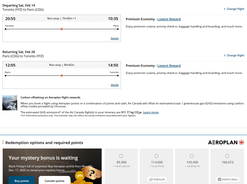
Task: Click Change flight for the returning flight
Action: (234, 55)
